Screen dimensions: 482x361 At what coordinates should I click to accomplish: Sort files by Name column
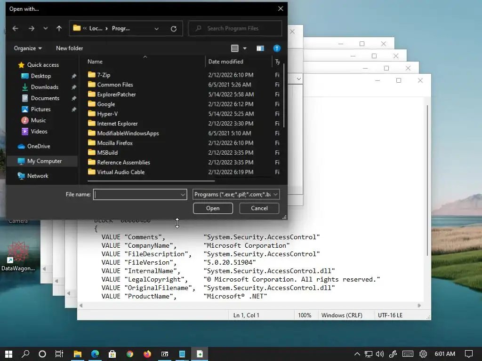pyautogui.click(x=95, y=62)
